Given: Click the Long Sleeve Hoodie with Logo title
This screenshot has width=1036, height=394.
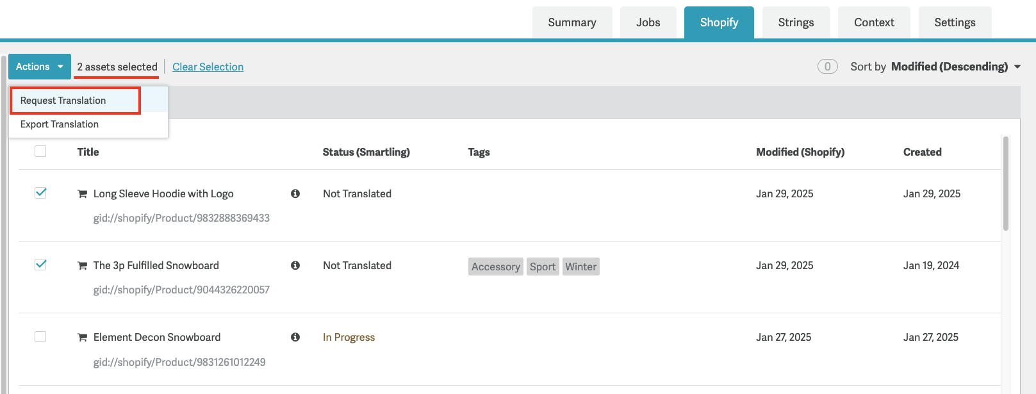Looking at the screenshot, I should 163,193.
